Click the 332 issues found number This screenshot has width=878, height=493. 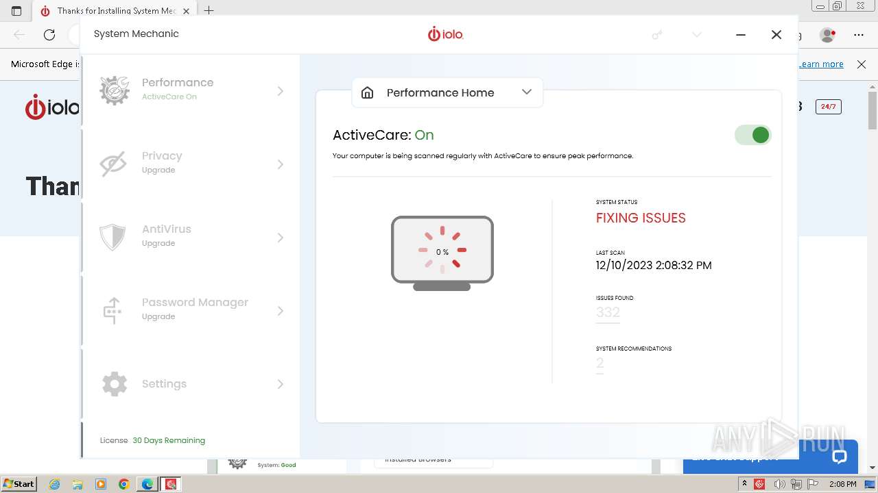608,312
